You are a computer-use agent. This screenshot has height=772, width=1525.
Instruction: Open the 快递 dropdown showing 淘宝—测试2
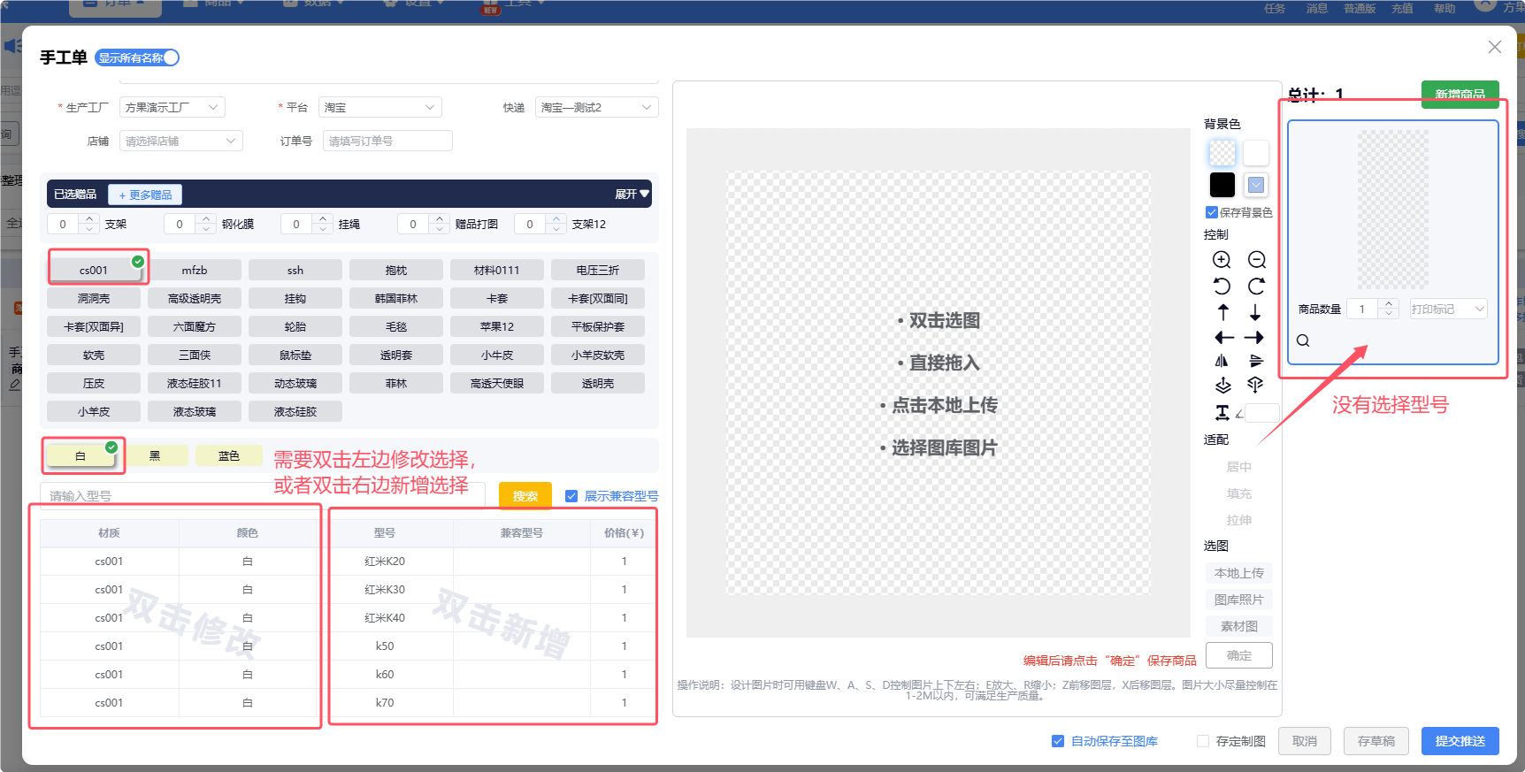(x=597, y=107)
